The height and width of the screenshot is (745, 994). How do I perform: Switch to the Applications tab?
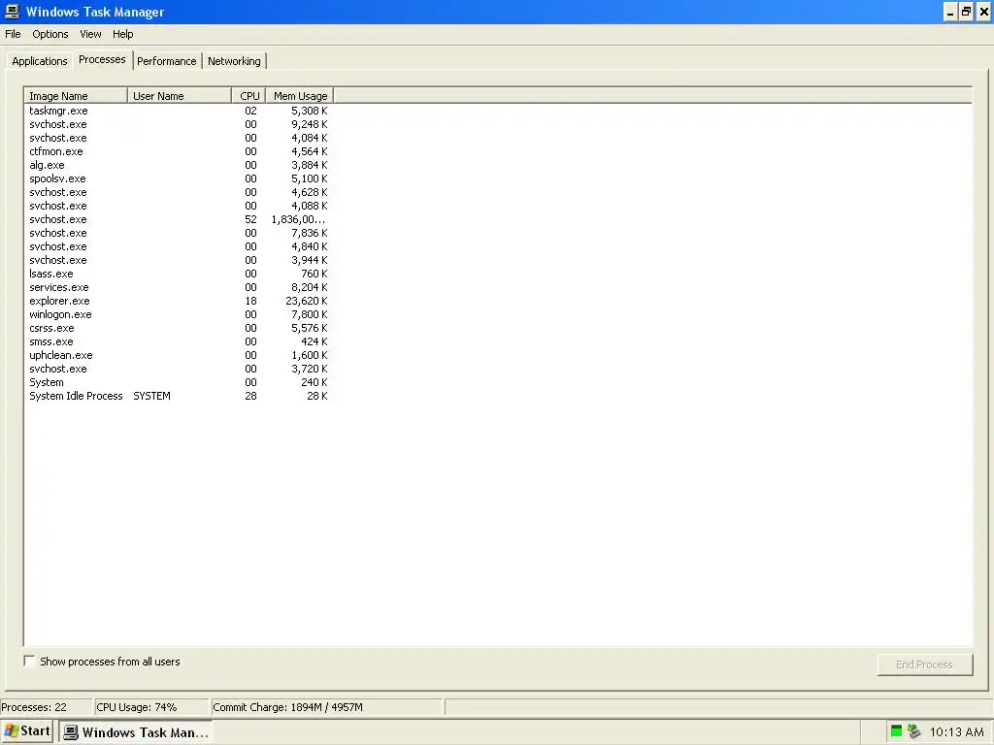click(39, 61)
